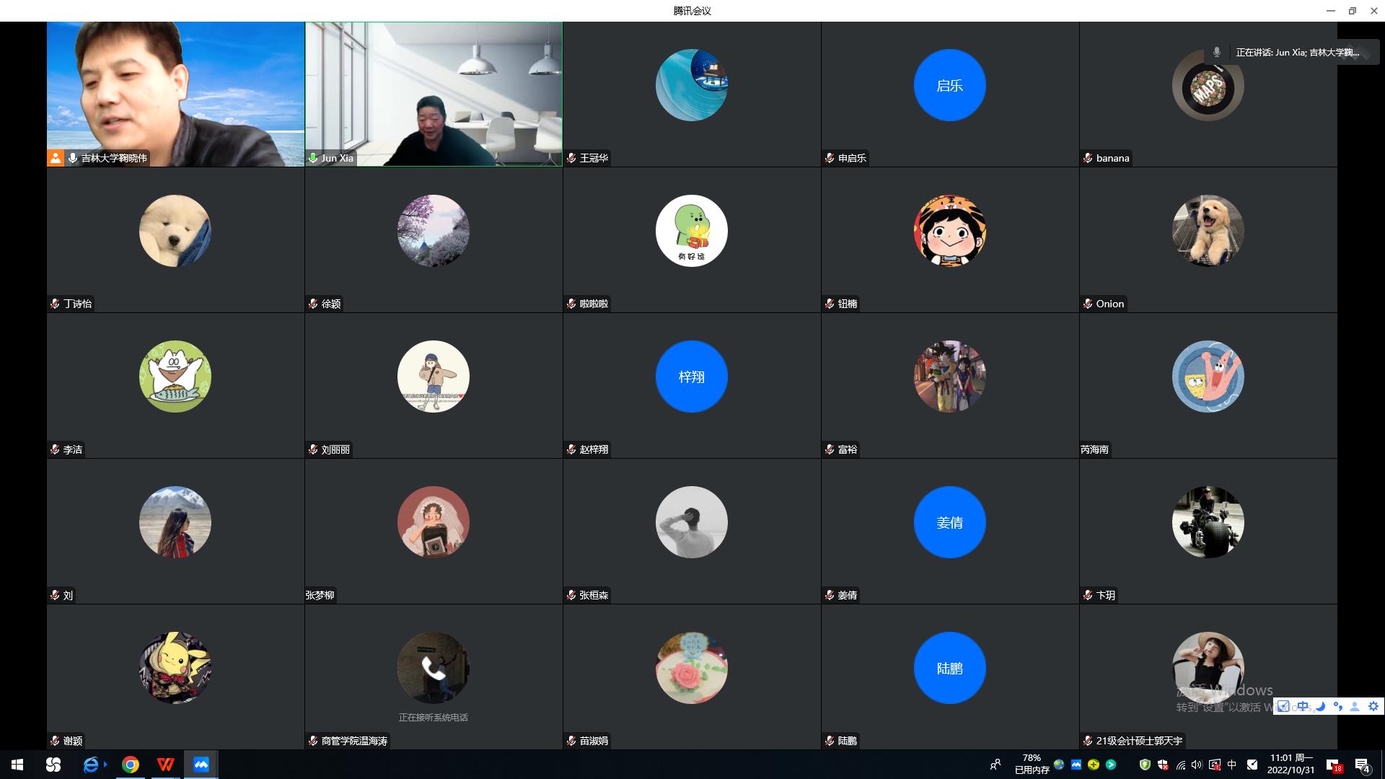1385x779 pixels.
Task: Open WPS Office from the taskbar
Action: (166, 765)
